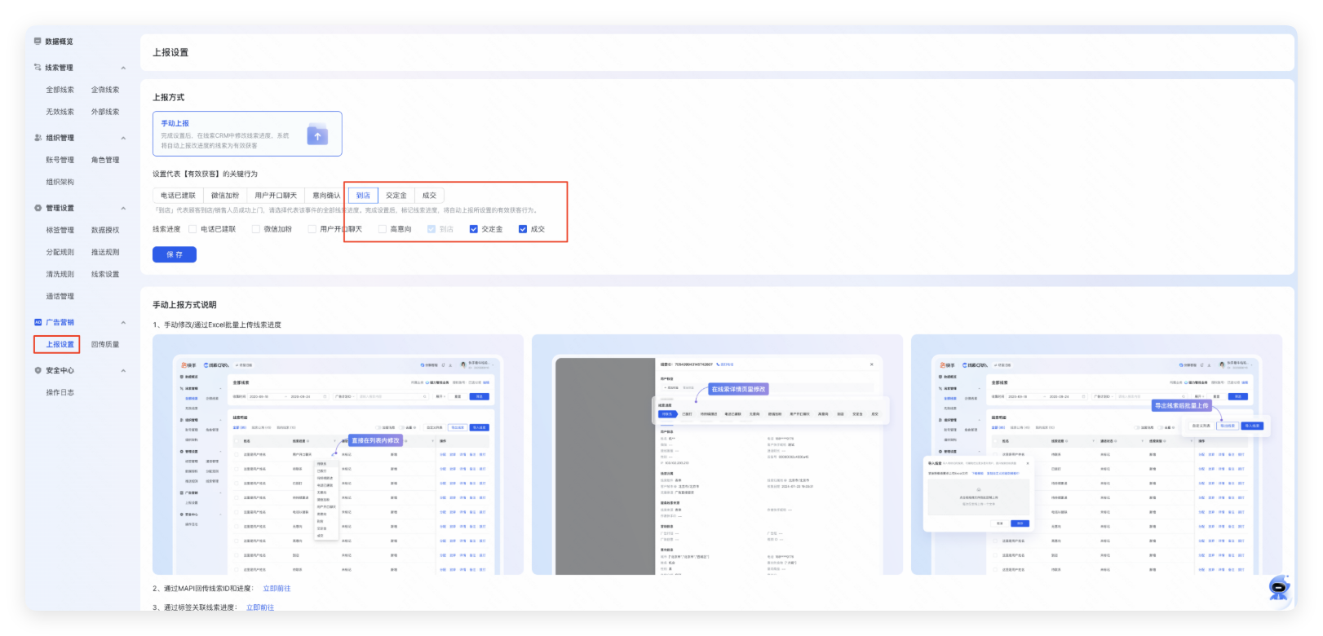The height and width of the screenshot is (636, 1323).
Task: Click 立即前往 link for MAPI回传
Action: point(277,589)
